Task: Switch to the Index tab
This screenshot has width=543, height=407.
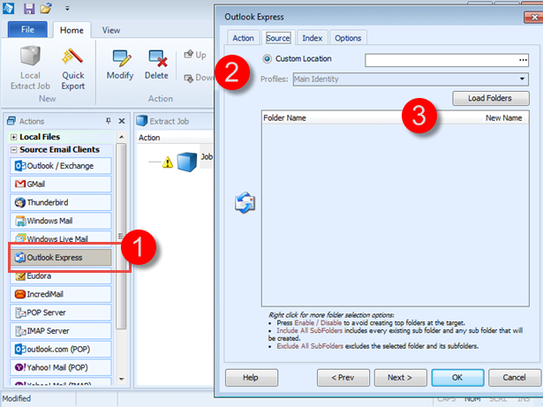Action: (312, 38)
